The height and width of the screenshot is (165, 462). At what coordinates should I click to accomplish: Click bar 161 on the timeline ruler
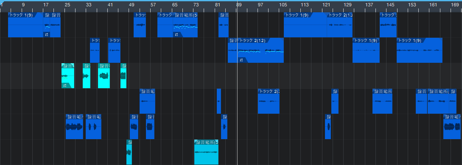click(434, 5)
